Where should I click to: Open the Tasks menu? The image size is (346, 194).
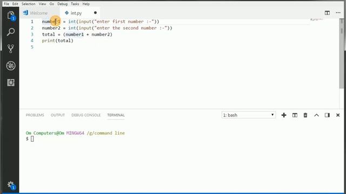[x=75, y=4]
